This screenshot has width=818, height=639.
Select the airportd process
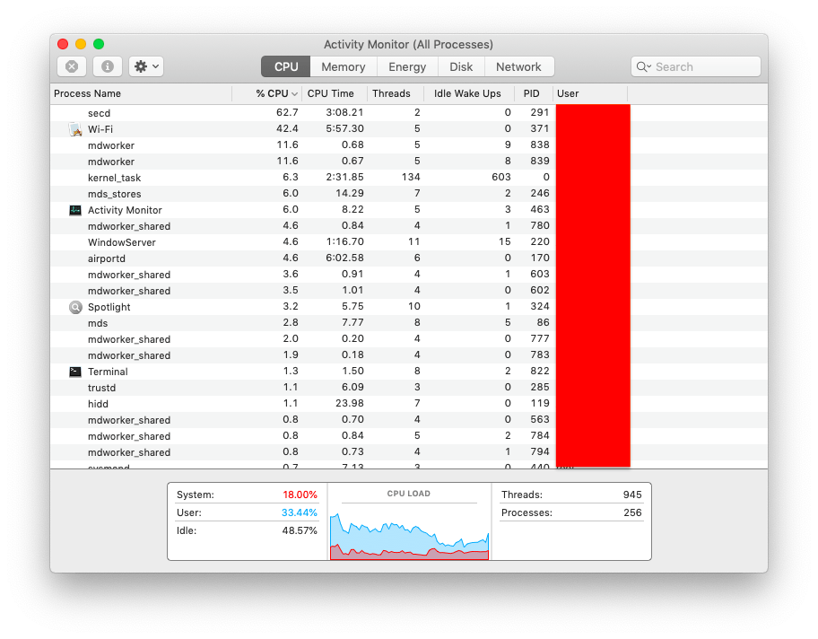(x=408, y=258)
